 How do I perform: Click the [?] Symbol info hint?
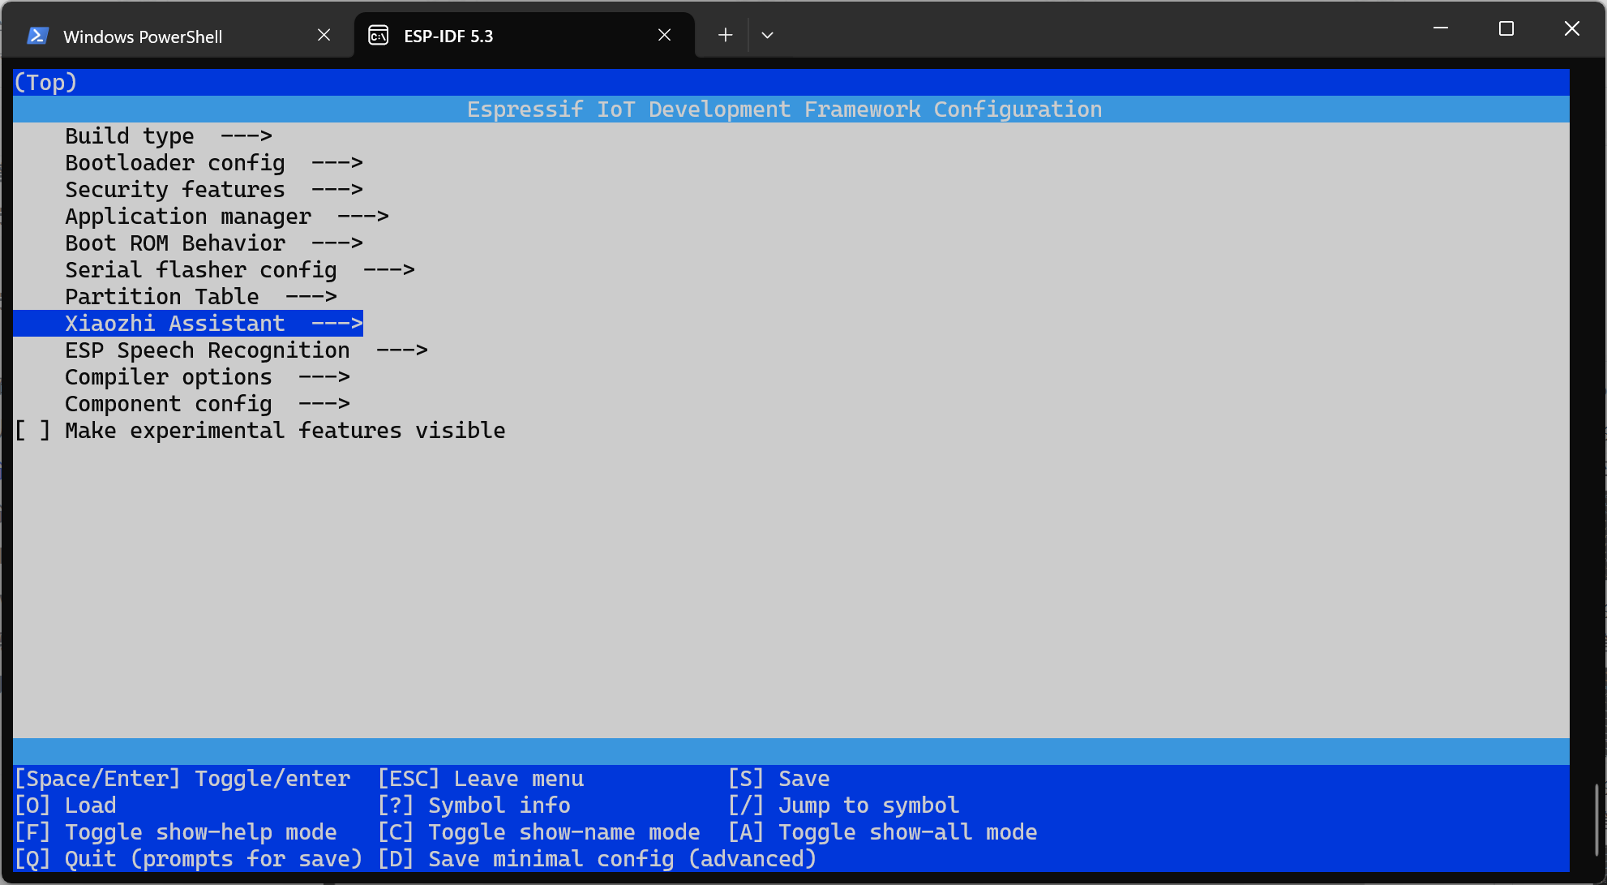click(x=474, y=805)
